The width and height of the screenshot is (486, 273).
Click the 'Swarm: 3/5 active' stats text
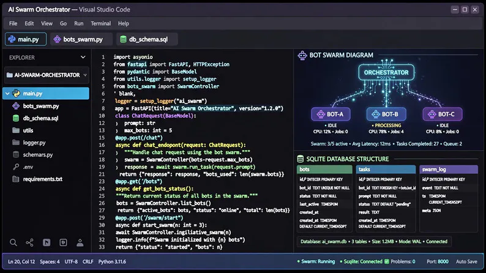(x=329, y=144)
